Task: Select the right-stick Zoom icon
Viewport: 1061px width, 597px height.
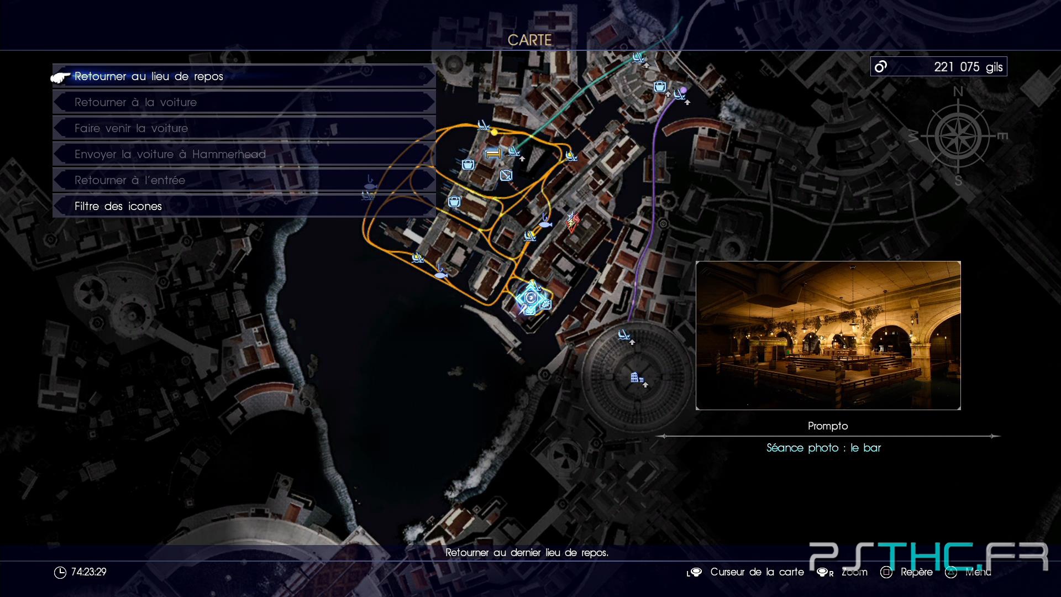Action: point(825,573)
